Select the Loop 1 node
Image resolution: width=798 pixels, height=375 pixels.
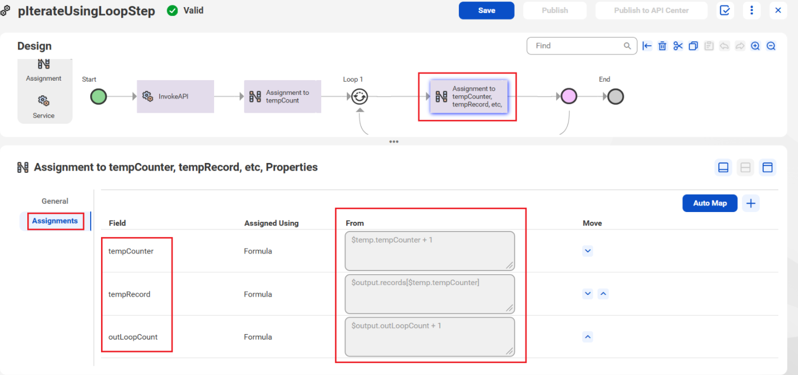(x=359, y=96)
